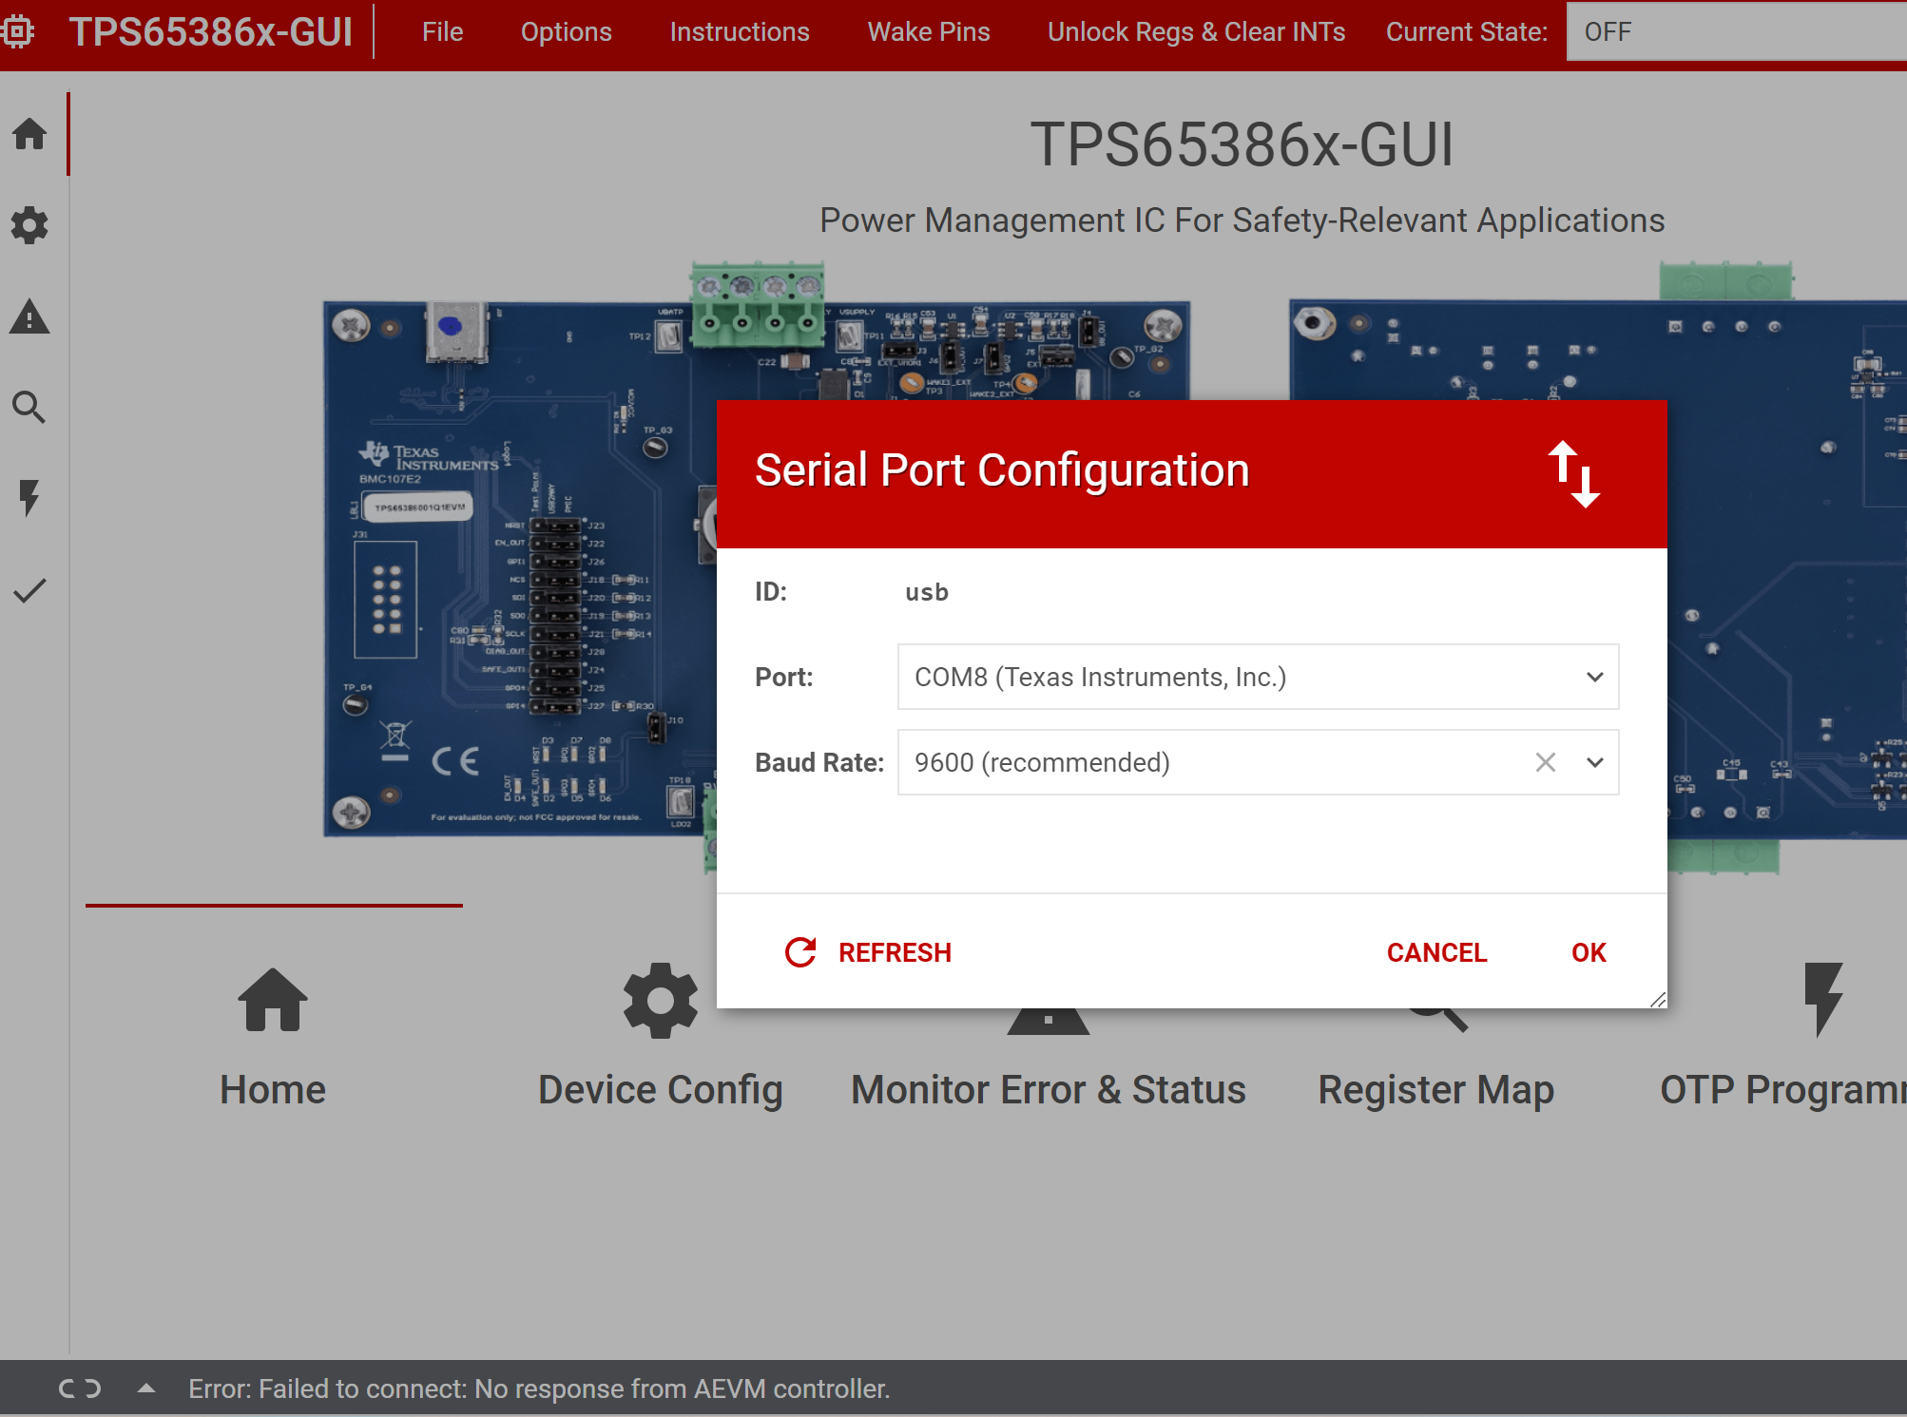Click Unlock Regs & Clear INTs
This screenshot has width=1907, height=1417.
click(x=1197, y=31)
